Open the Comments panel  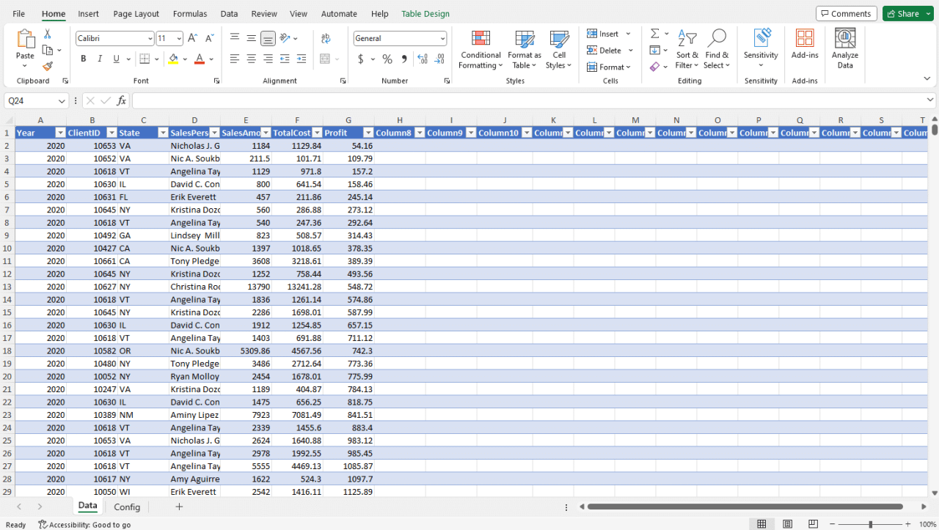coord(846,13)
